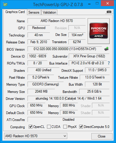Close window with red X
This screenshot has height=143, width=116.
click(x=107, y=3)
